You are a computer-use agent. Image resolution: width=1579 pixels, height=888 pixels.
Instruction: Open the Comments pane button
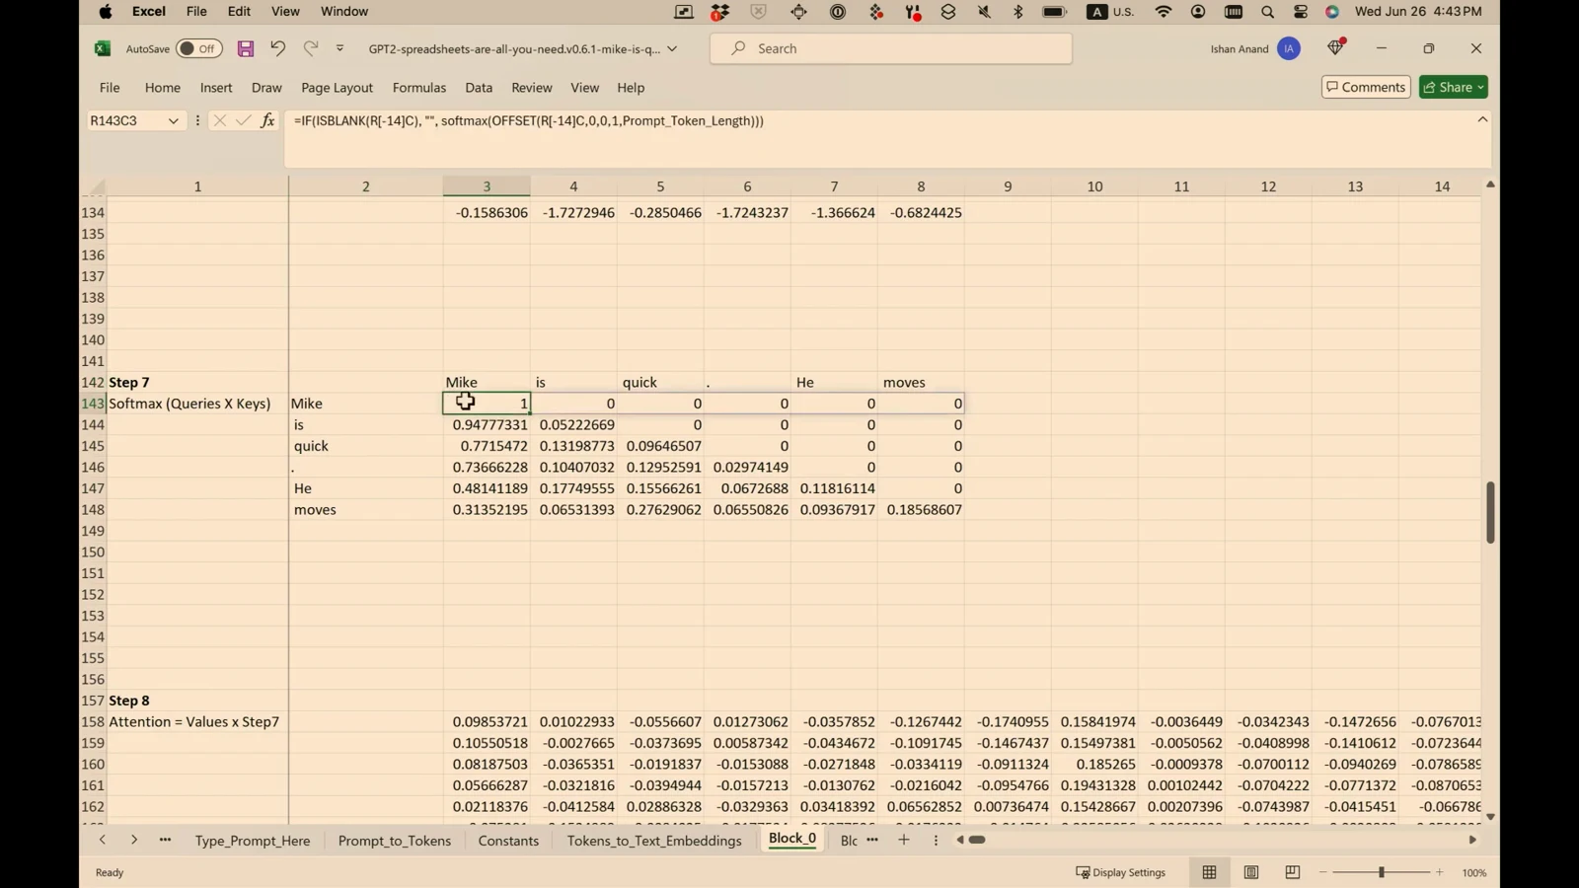point(1366,87)
